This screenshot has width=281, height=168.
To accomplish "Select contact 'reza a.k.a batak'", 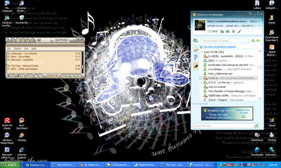I will click(217, 87).
